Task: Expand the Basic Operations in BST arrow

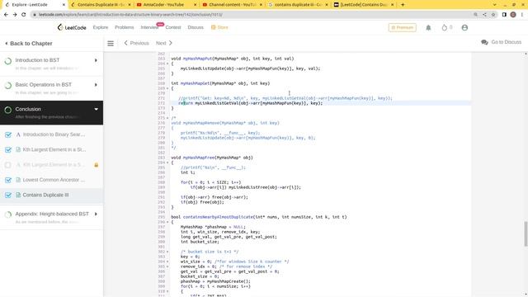Action: click(x=96, y=85)
